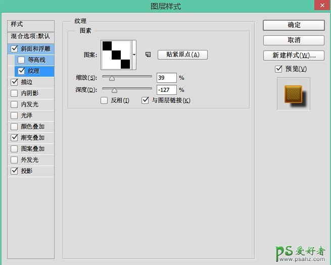Select the 纹理 sub-entry
331x265 pixels.
click(34, 71)
